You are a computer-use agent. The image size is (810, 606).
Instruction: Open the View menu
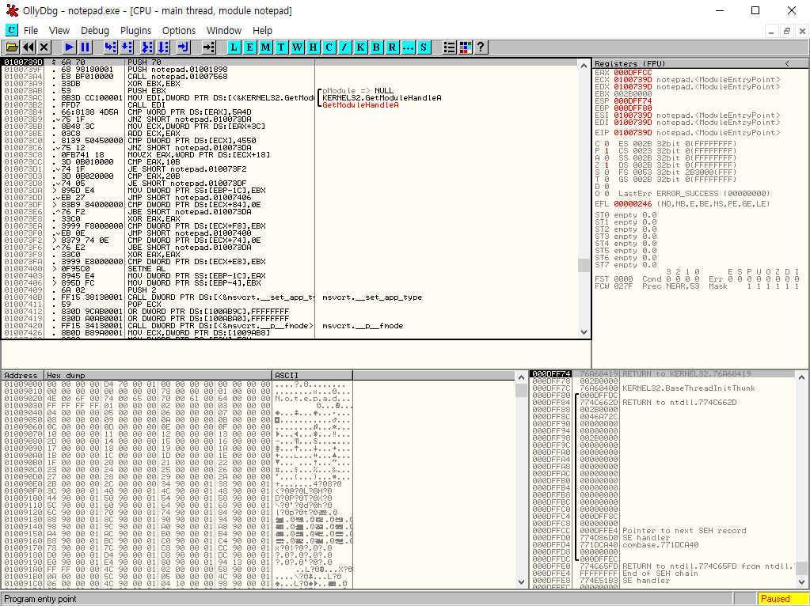click(59, 30)
